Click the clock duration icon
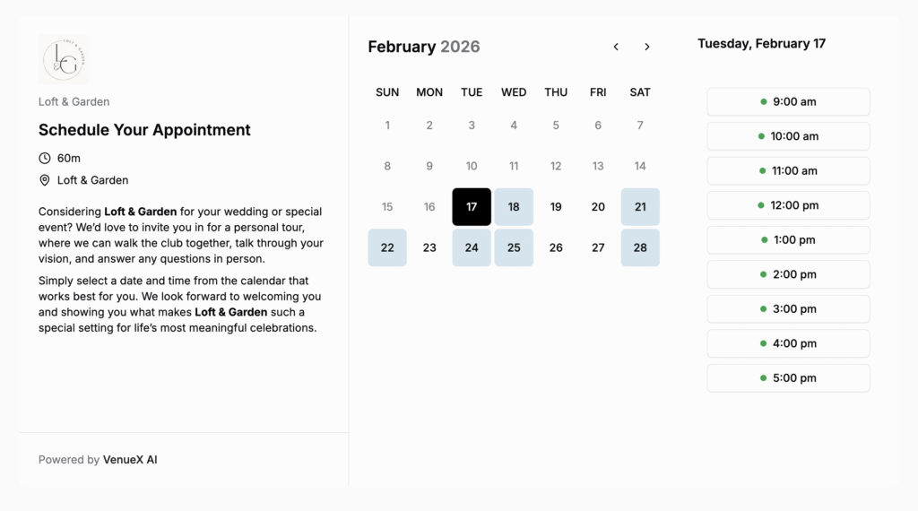 click(x=45, y=158)
